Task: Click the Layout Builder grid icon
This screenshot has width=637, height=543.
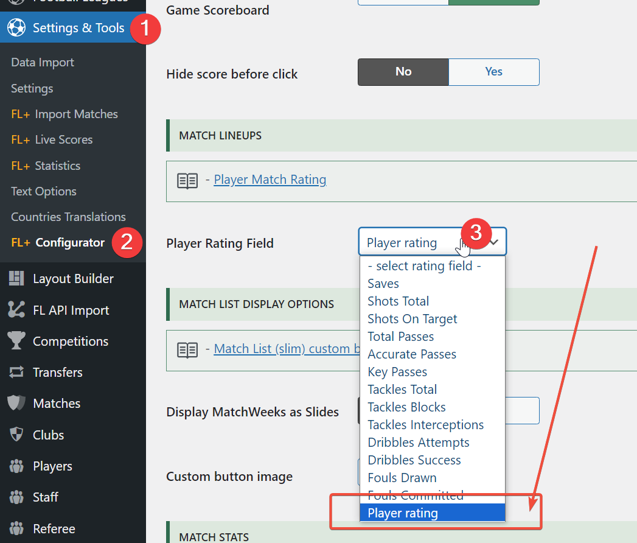Action: [16, 278]
